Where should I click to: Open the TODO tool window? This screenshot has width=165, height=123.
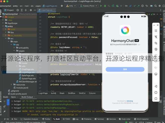click(66, 119)
